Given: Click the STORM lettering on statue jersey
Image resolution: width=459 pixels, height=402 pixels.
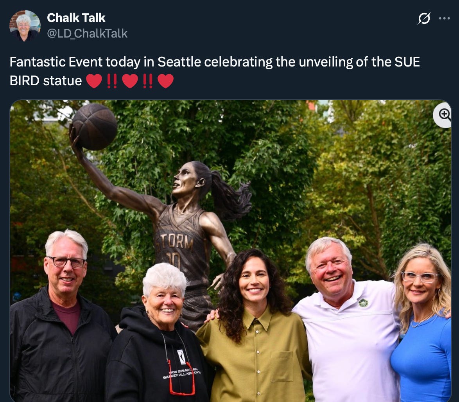Looking at the screenshot, I should 174,241.
